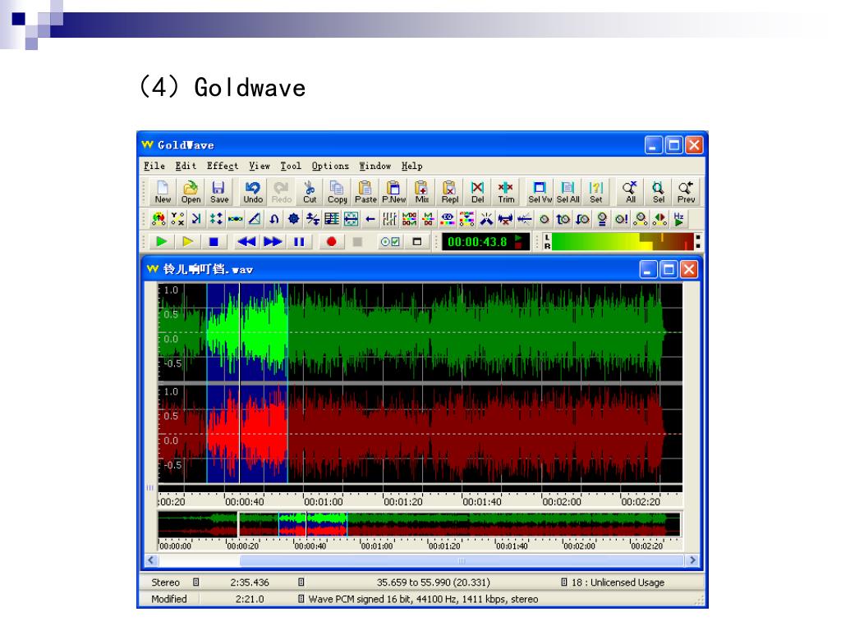
Task: Click the P.New paste-new button
Action: pyautogui.click(x=393, y=192)
